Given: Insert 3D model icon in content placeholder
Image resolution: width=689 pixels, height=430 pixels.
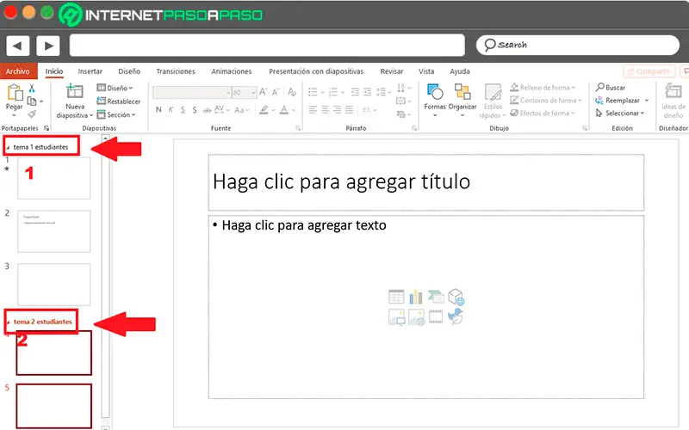Looking at the screenshot, I should pyautogui.click(x=456, y=297).
